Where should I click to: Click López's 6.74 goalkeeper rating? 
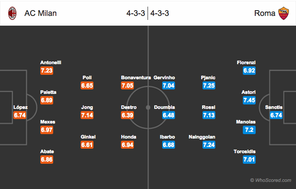[x=20, y=115]
